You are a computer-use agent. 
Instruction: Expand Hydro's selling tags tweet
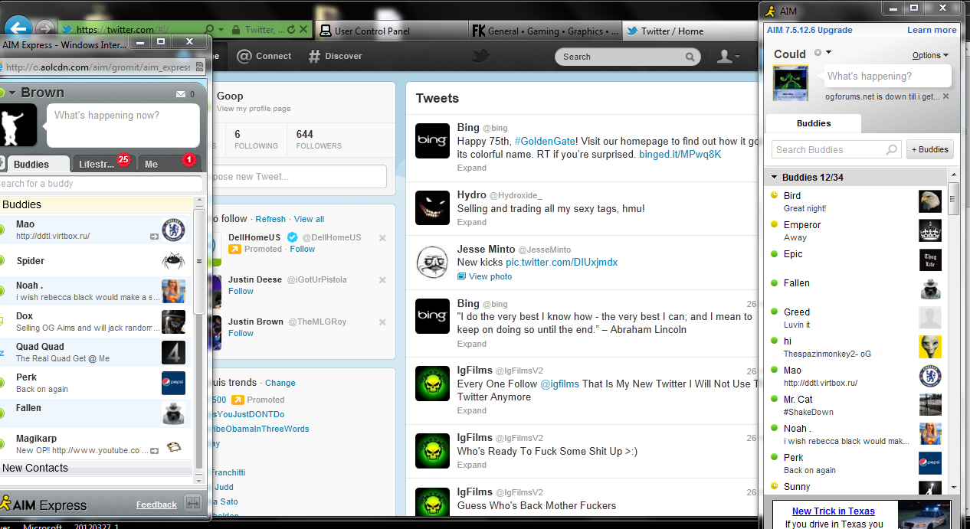point(472,222)
